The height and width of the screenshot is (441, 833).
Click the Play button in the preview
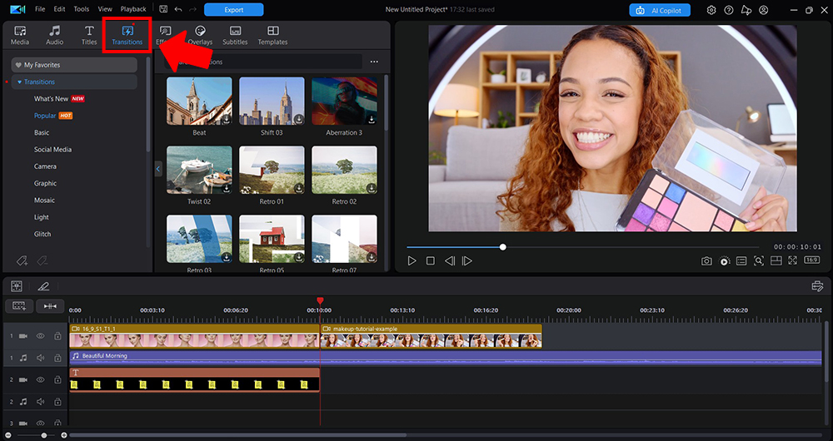[412, 261]
